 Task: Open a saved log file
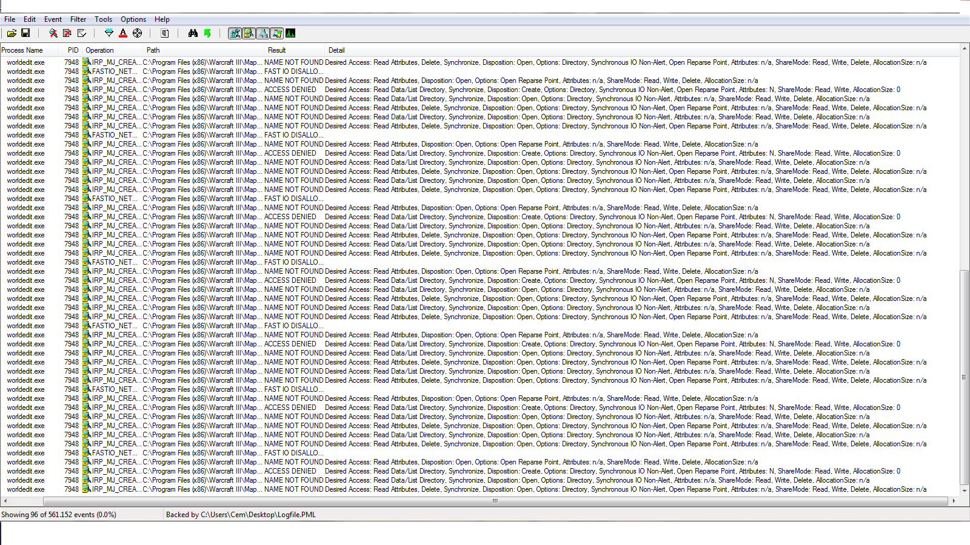(x=11, y=33)
